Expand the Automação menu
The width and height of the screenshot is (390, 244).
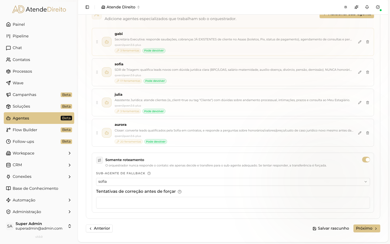[x=39, y=200]
